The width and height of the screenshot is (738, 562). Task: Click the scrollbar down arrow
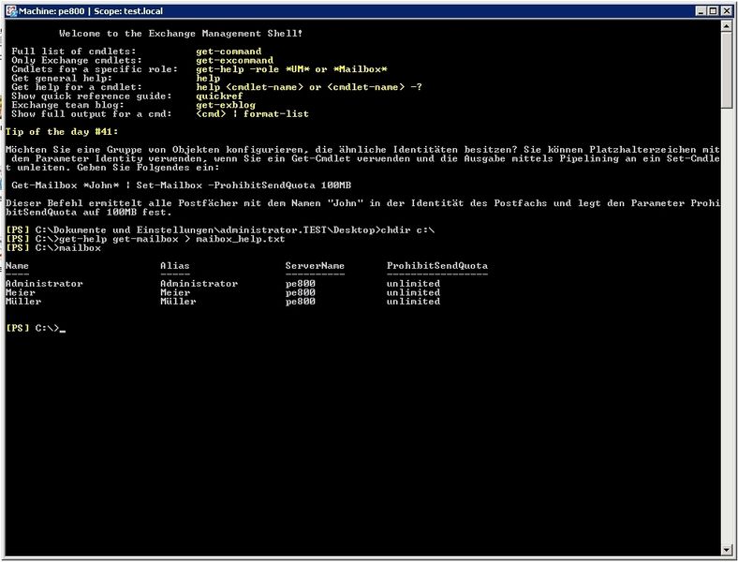[725, 549]
